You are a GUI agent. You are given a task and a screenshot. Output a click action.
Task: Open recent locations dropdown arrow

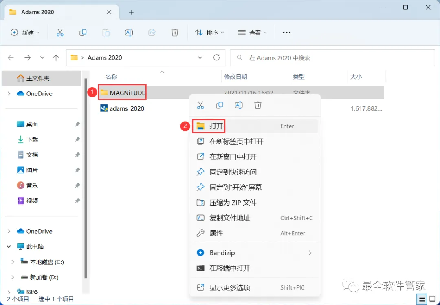pos(42,57)
